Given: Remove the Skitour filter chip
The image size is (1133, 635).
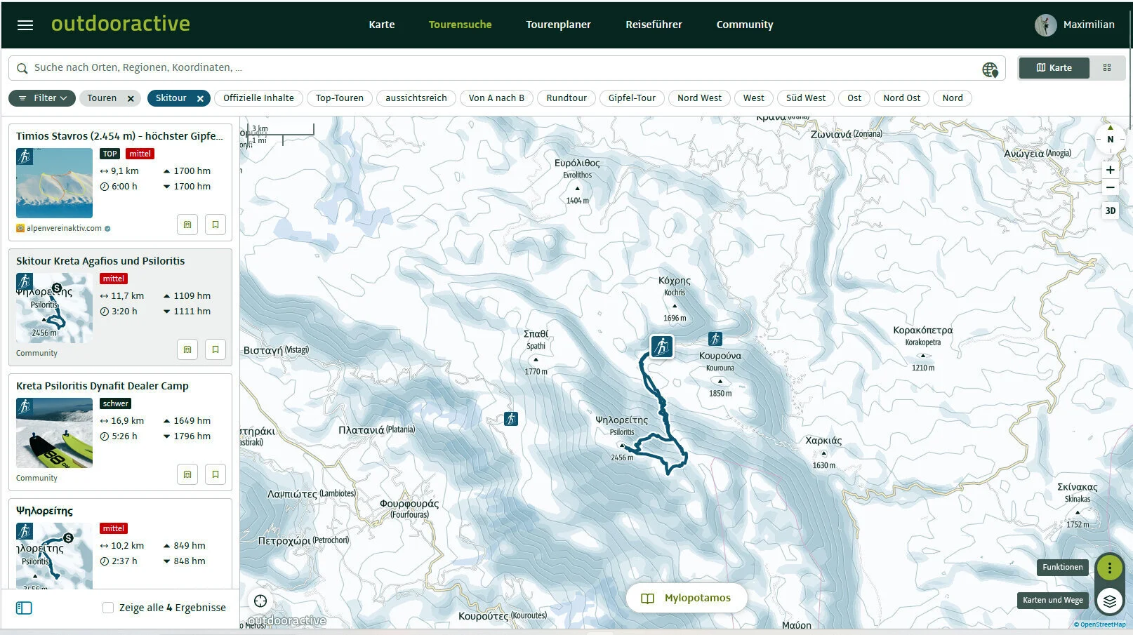Looking at the screenshot, I should [200, 99].
